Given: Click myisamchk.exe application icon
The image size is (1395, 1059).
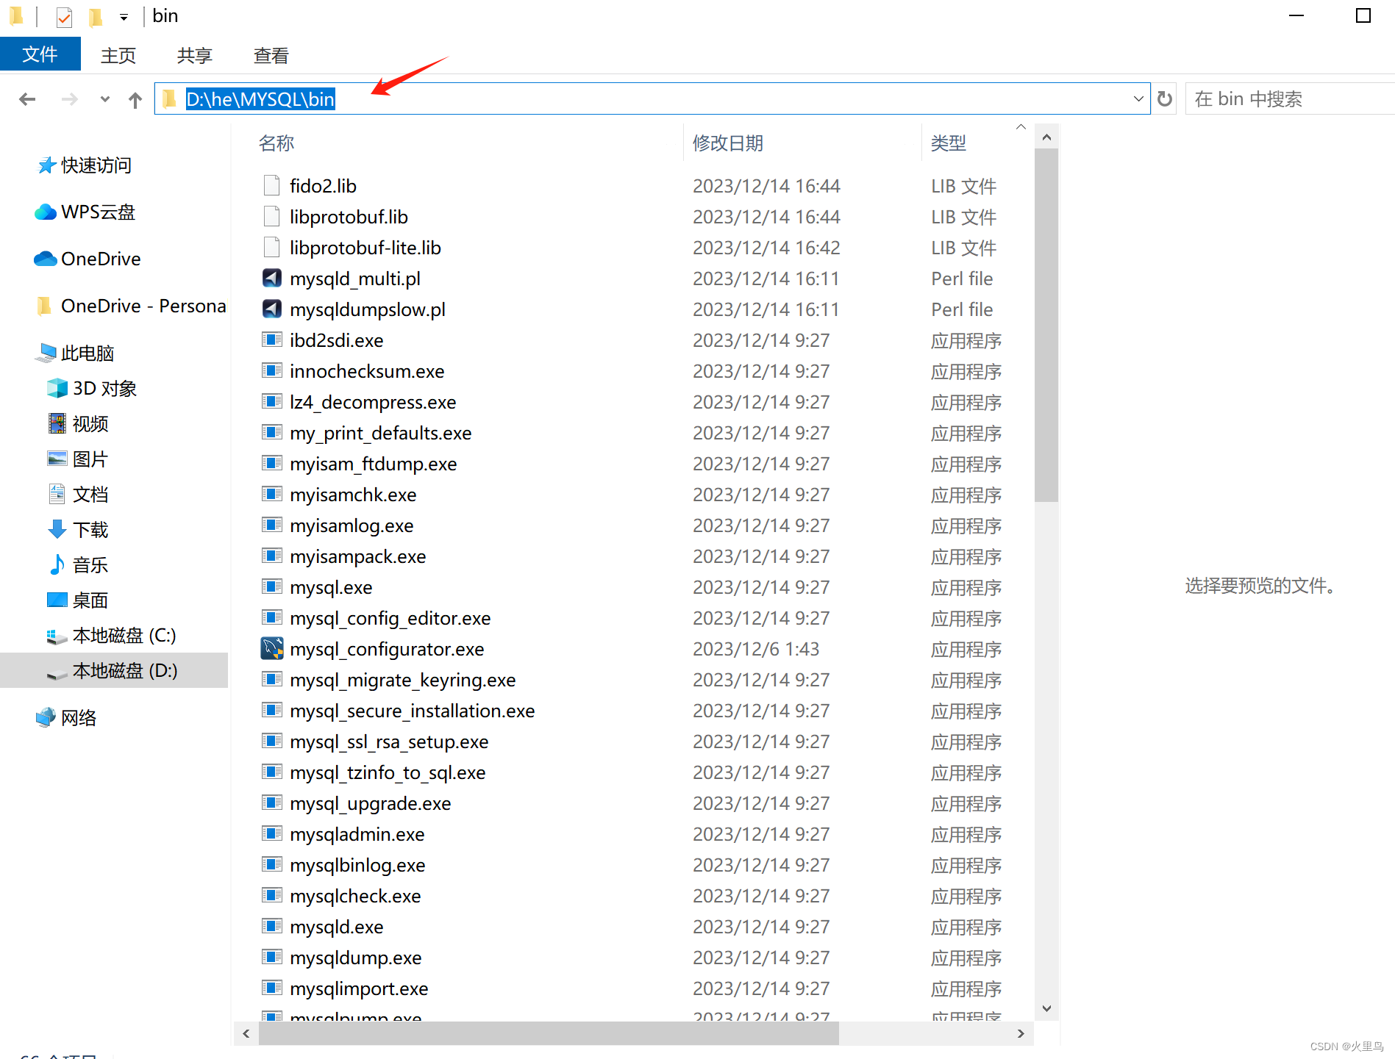Looking at the screenshot, I should click(x=271, y=494).
